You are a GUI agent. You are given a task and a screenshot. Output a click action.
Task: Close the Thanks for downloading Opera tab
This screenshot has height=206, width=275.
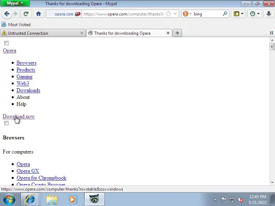click(x=168, y=33)
